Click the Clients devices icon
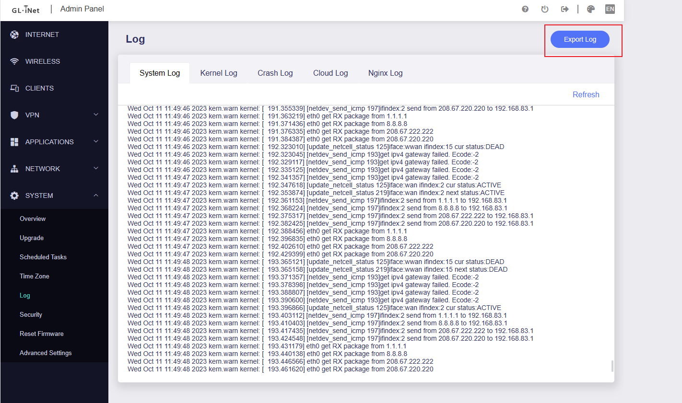682x403 pixels. point(14,88)
